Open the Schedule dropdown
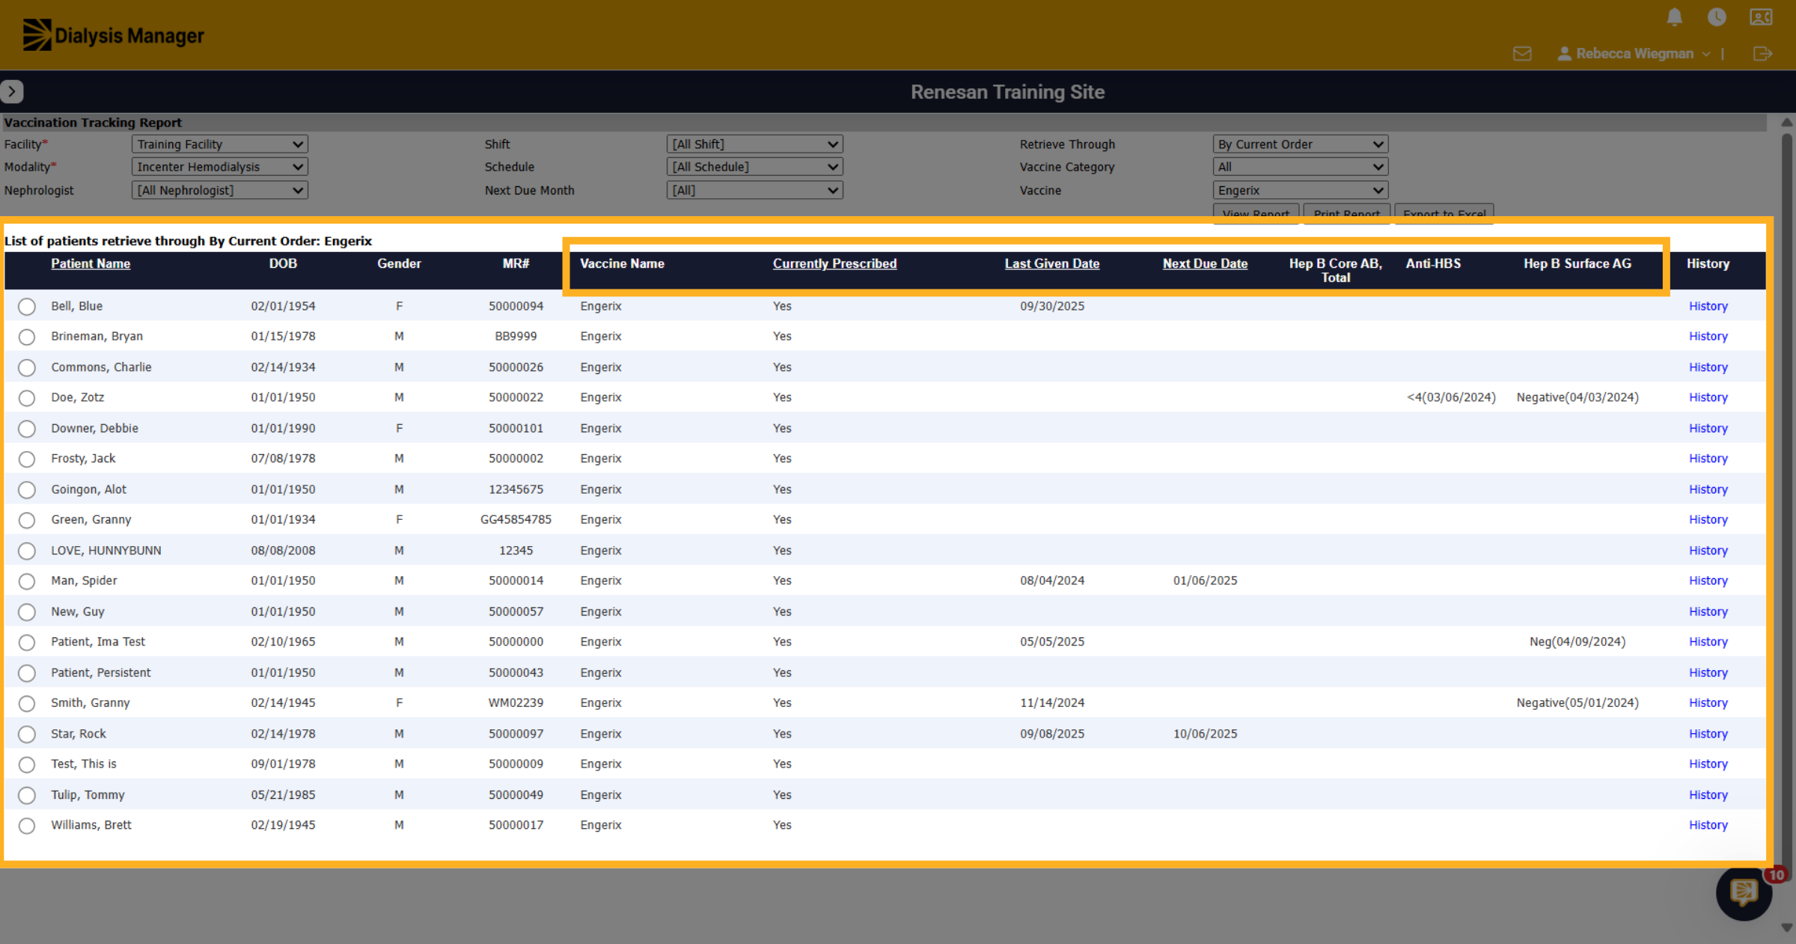1796x944 pixels. coord(754,167)
